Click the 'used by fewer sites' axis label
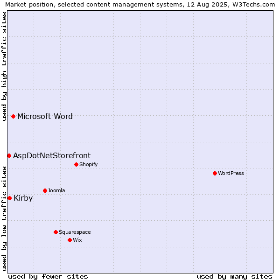The image size is (280, 280). tap(48, 277)
